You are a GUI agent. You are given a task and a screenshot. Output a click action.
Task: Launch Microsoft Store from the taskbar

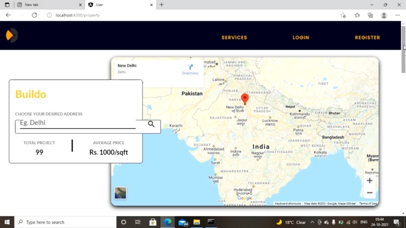click(153, 222)
